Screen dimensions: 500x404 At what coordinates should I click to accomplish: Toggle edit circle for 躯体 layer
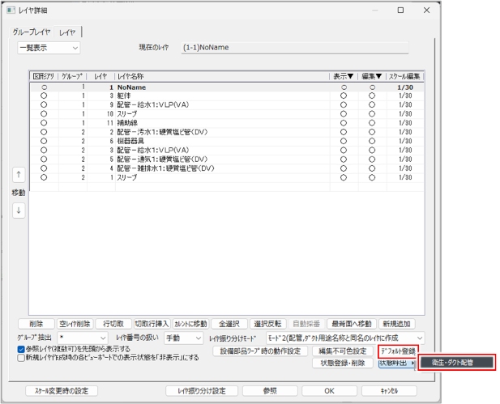(x=372, y=96)
